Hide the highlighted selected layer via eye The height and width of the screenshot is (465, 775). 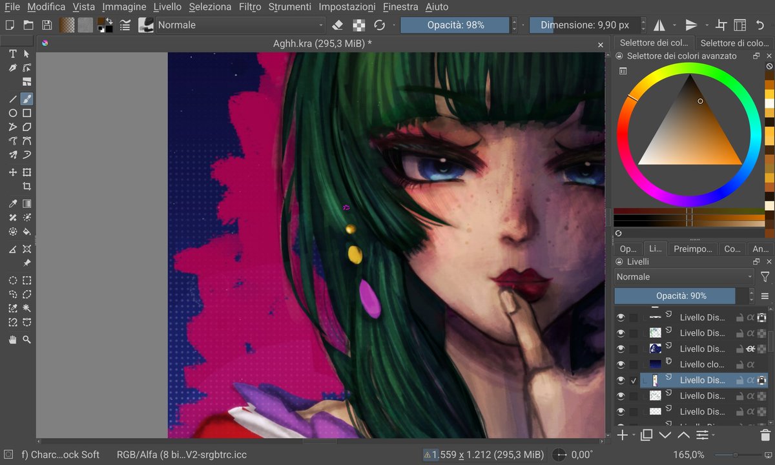tap(621, 380)
